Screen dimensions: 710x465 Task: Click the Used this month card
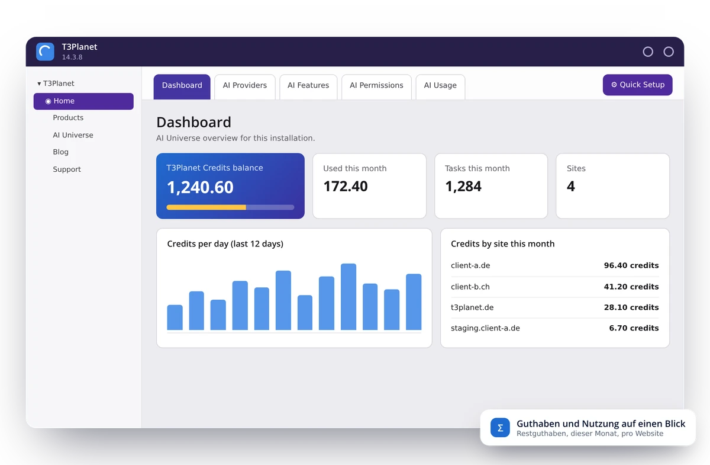click(x=369, y=186)
